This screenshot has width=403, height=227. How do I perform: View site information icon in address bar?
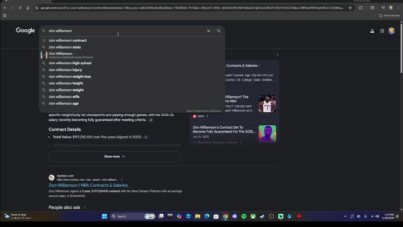coord(37,8)
